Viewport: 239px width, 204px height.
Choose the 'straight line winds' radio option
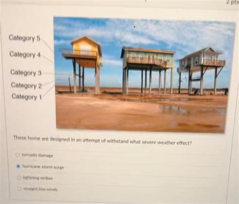20,189
